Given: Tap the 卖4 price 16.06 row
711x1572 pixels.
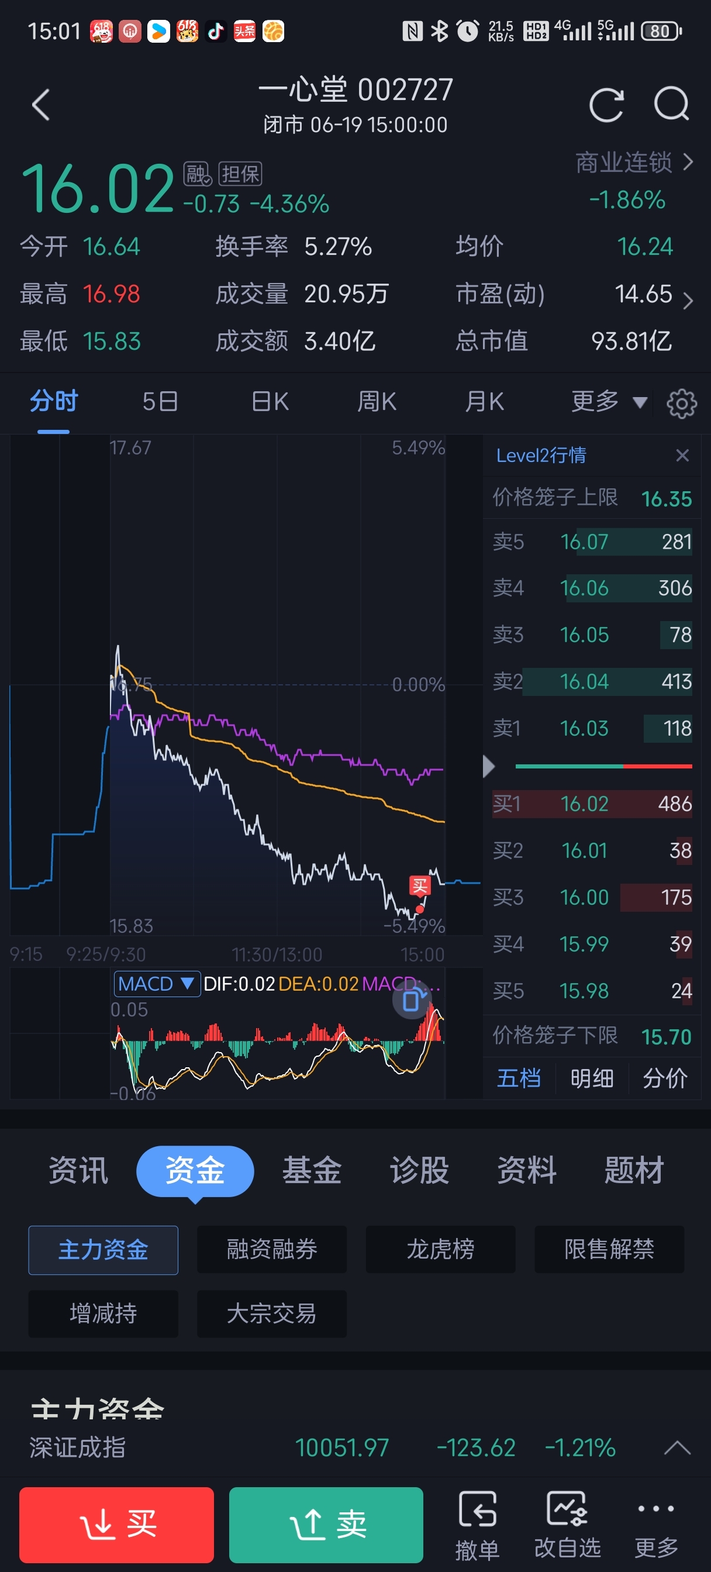Looking at the screenshot, I should click(x=592, y=588).
